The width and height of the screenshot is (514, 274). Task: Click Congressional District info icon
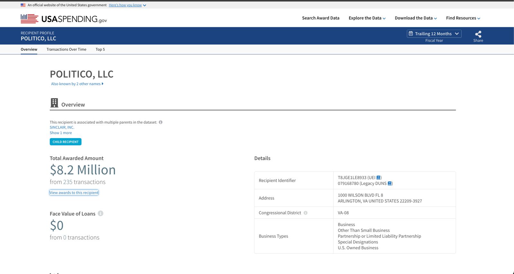tap(306, 213)
